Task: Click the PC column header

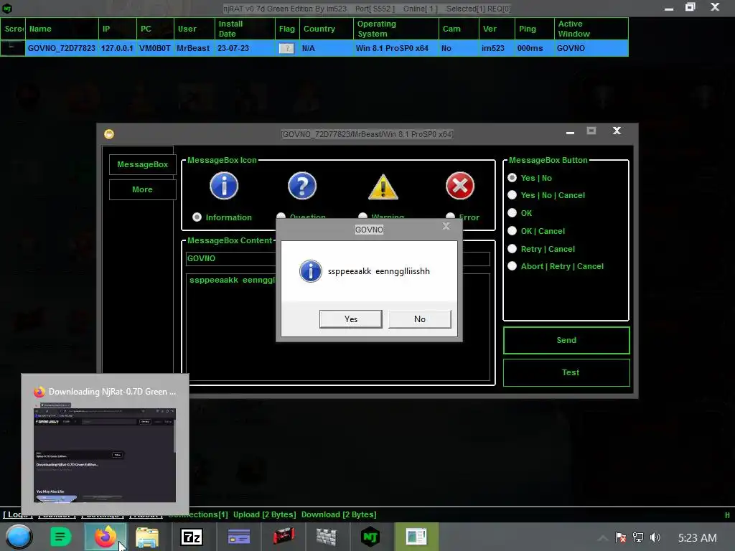Action: point(155,29)
